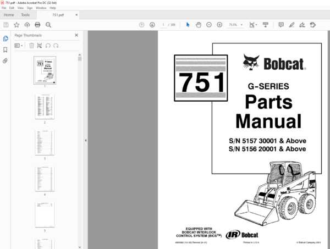330x249 pixels.
Task: Open the Attachments paperclip panel
Action: pos(5,61)
